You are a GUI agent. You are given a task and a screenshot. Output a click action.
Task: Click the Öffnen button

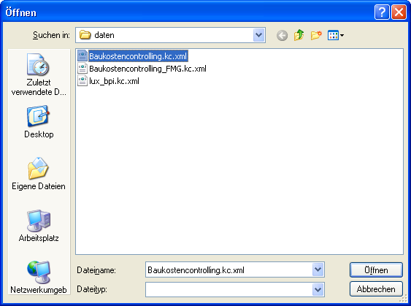[376, 269]
